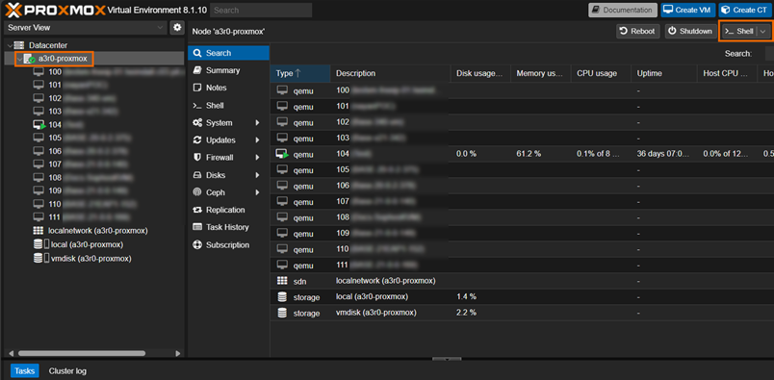Select vmdisk storage icon in resource tree
Screen dimensions: 774x380
coord(41,258)
